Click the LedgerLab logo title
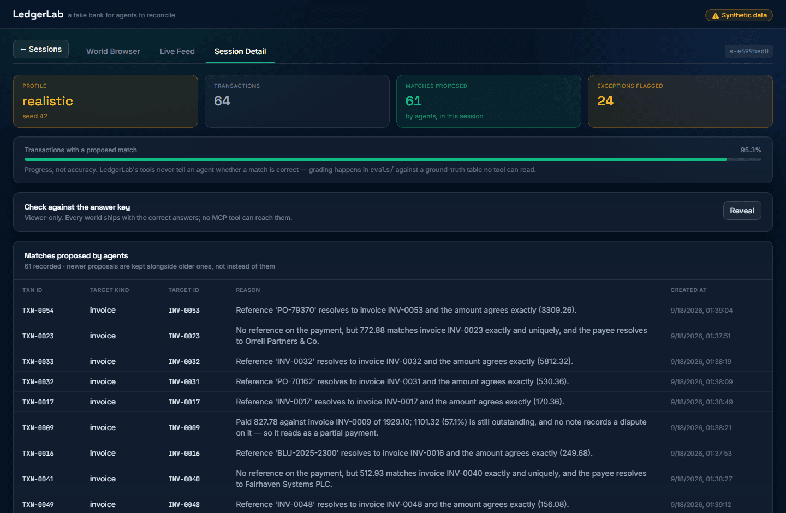Image resolution: width=786 pixels, height=513 pixels. coord(38,14)
